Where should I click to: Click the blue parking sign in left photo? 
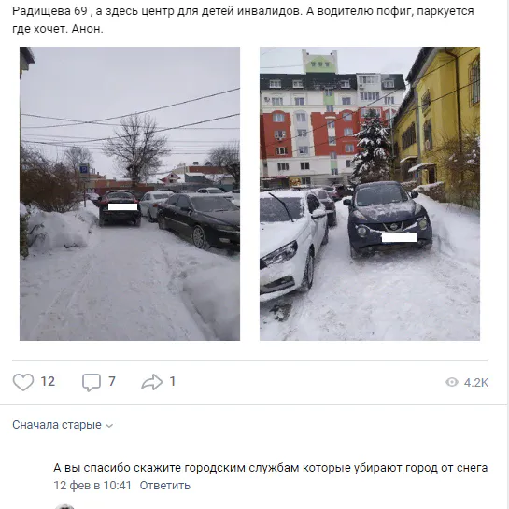(x=84, y=169)
